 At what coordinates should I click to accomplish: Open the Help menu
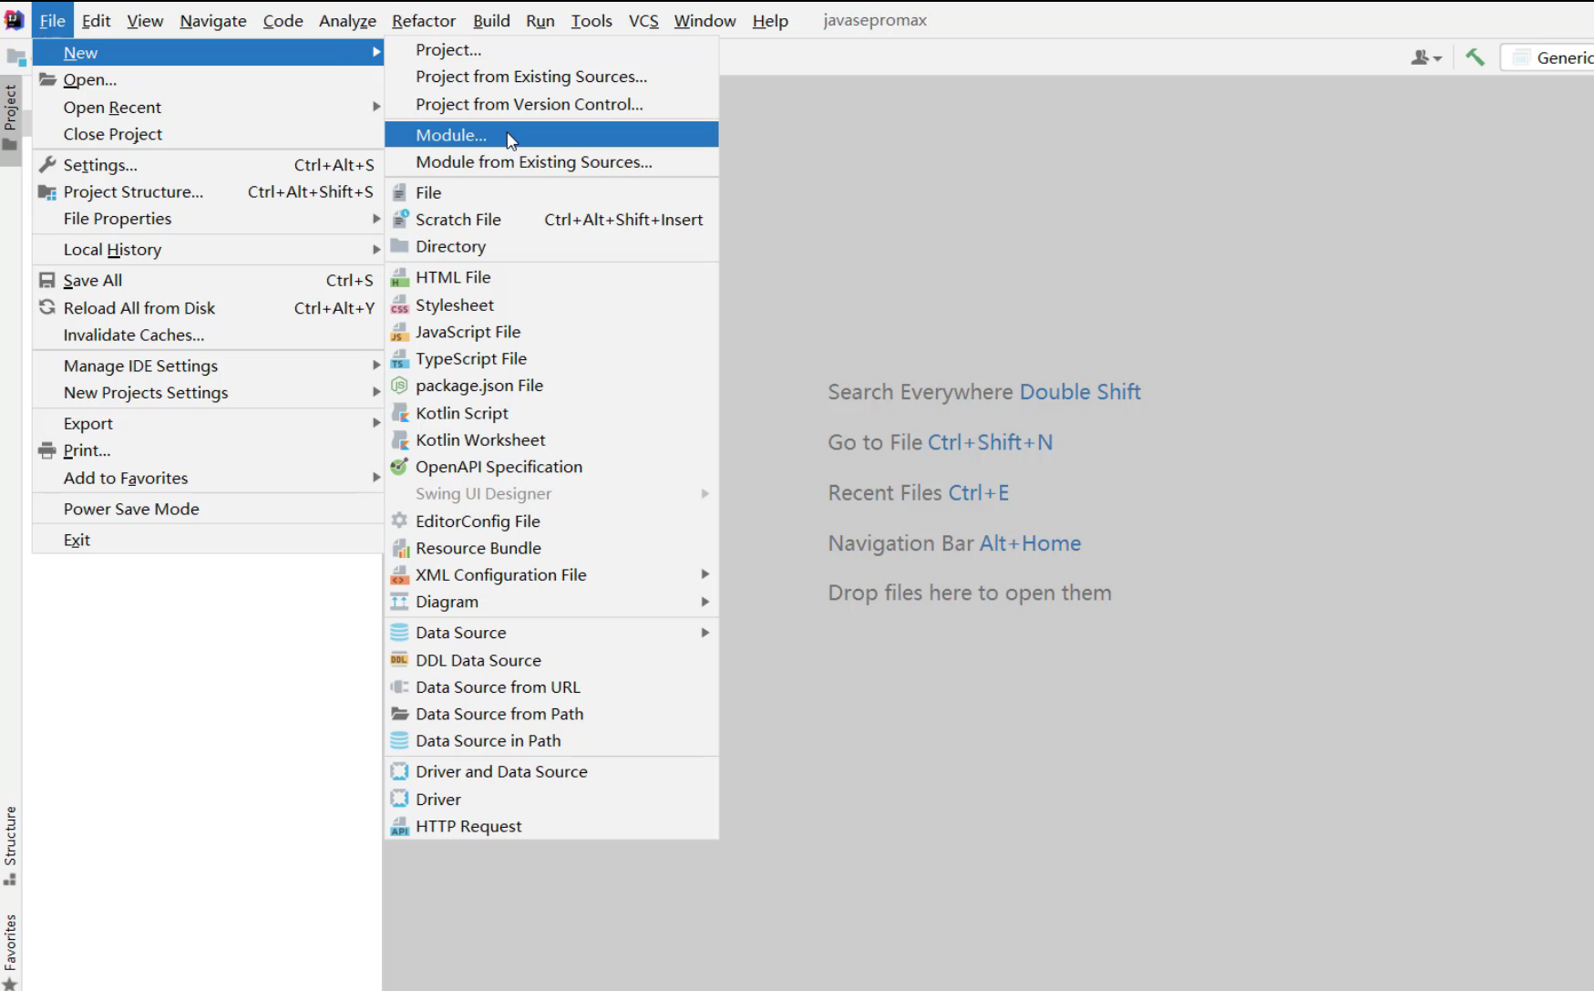coord(770,21)
